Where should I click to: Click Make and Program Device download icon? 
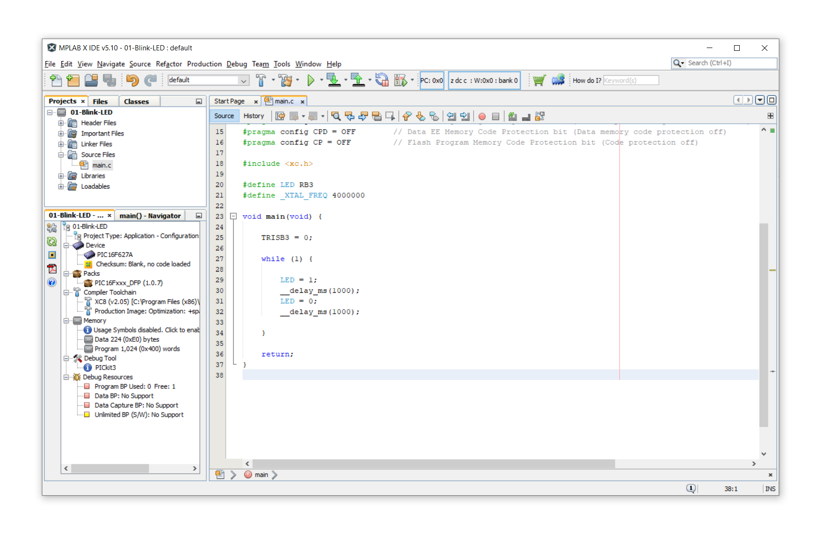pyautogui.click(x=333, y=80)
